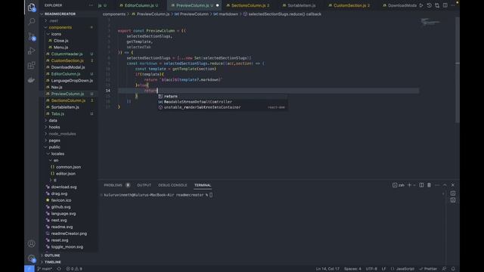Expand the TIMELINE section
Viewport: 484px width, 272px height.
tap(52, 262)
